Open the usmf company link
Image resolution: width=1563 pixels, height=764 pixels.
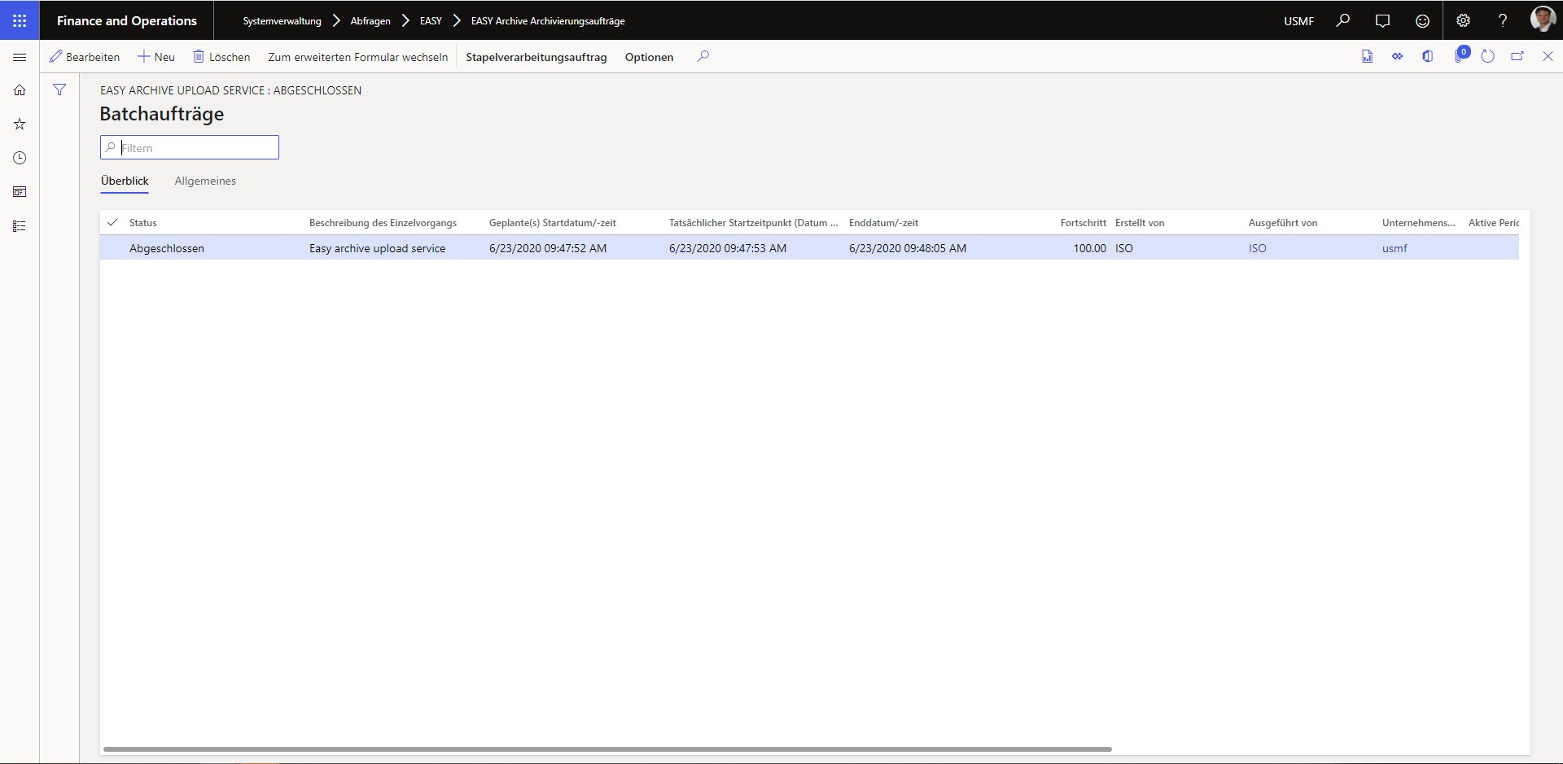(x=1394, y=249)
